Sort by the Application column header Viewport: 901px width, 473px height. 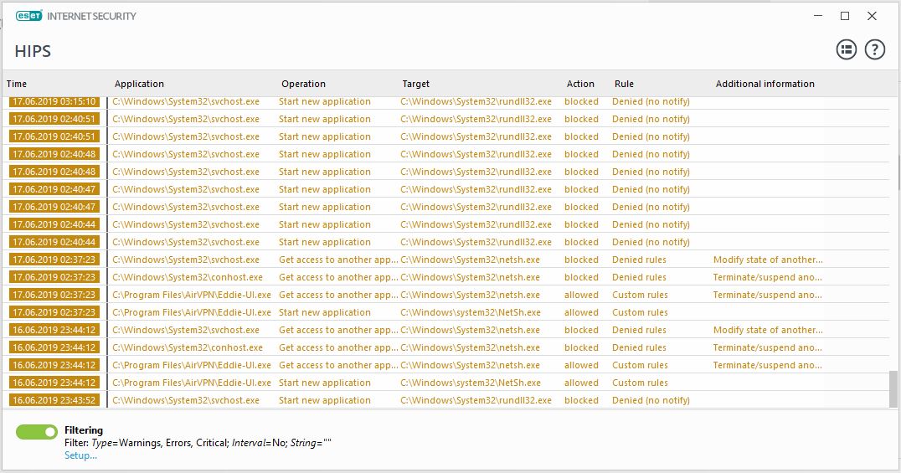(x=139, y=84)
